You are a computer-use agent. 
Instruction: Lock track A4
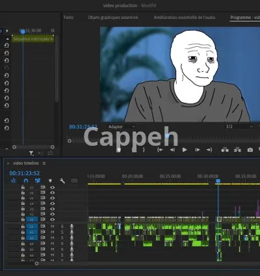pyautogui.click(x=23, y=243)
